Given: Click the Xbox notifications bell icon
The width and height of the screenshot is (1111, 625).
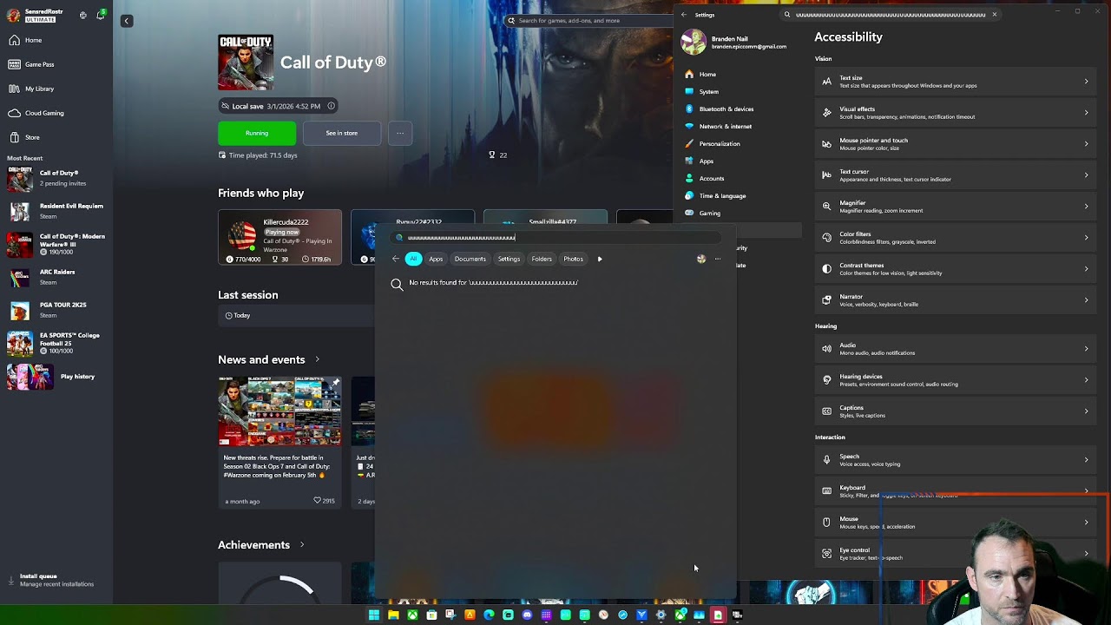Looking at the screenshot, I should click(101, 15).
